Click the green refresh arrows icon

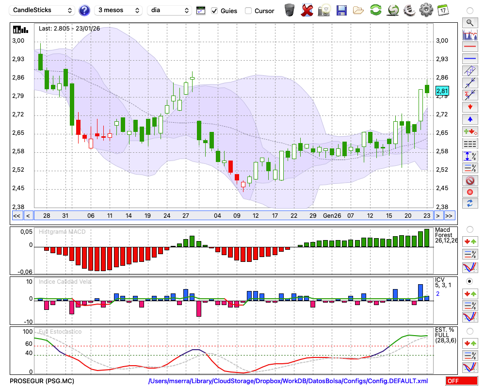375,10
